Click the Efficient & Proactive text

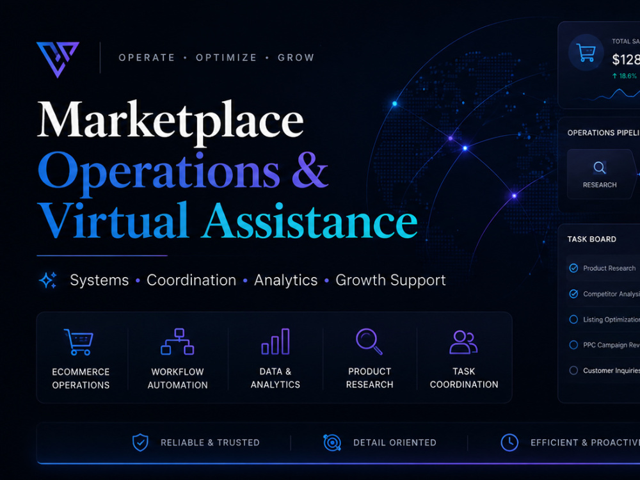(585, 442)
